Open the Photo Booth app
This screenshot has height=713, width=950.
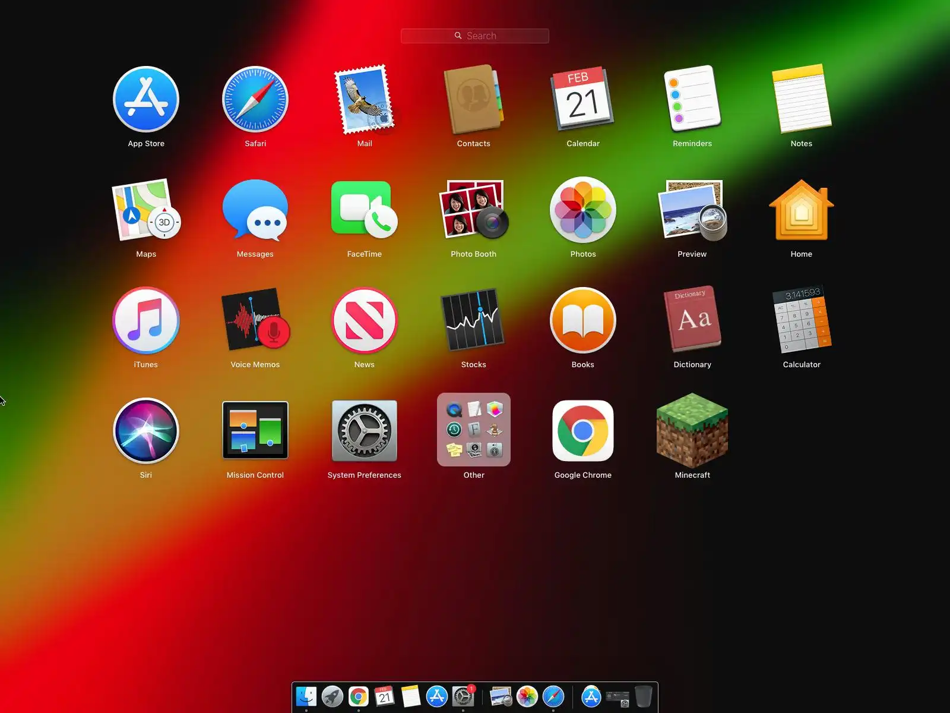click(474, 209)
